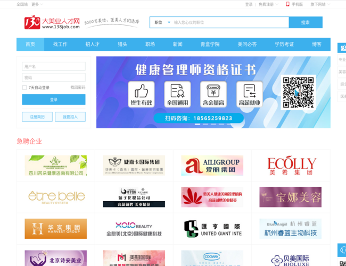Click the 注册简历 button

coord(37,117)
